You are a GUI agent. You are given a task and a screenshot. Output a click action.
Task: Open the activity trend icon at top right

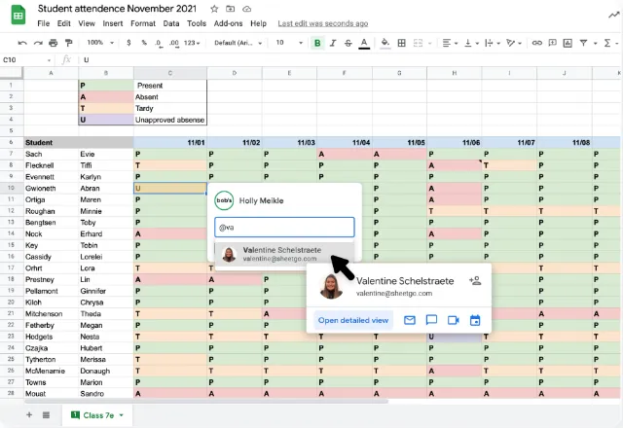(614, 16)
